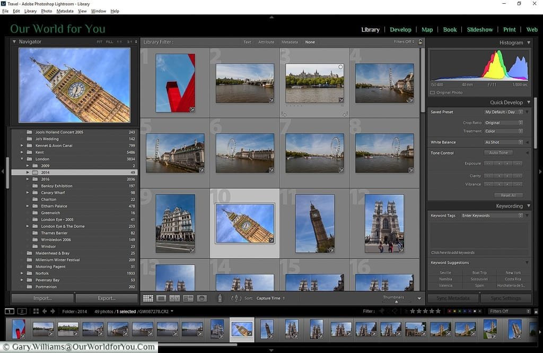Open the Saved Preset dropdown
This screenshot has height=353, width=543.
click(503, 112)
